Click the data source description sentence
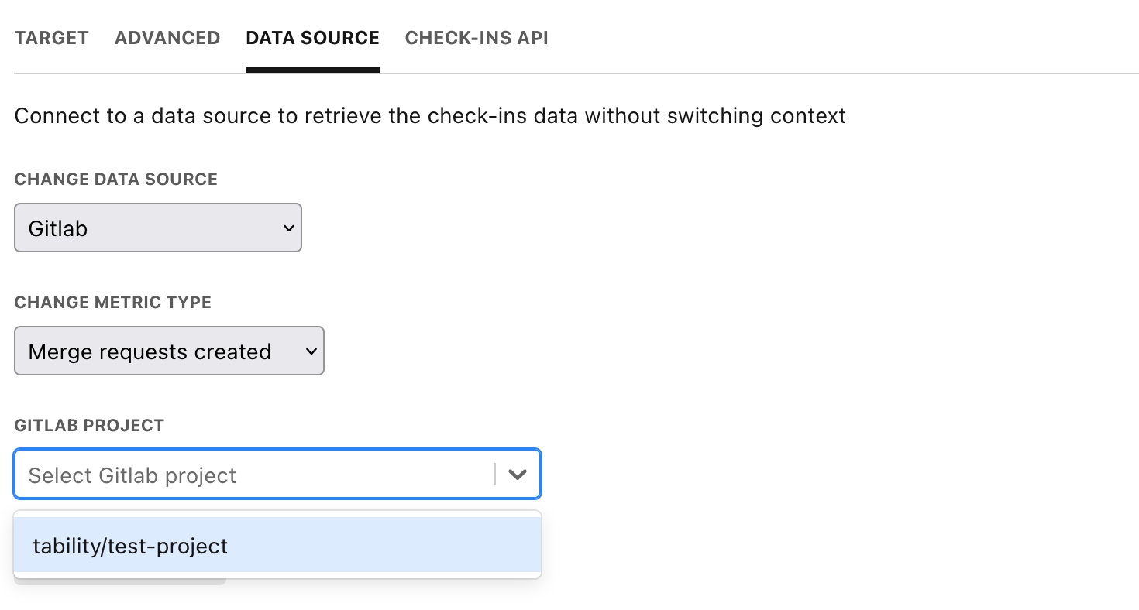The width and height of the screenshot is (1139, 610). click(430, 116)
